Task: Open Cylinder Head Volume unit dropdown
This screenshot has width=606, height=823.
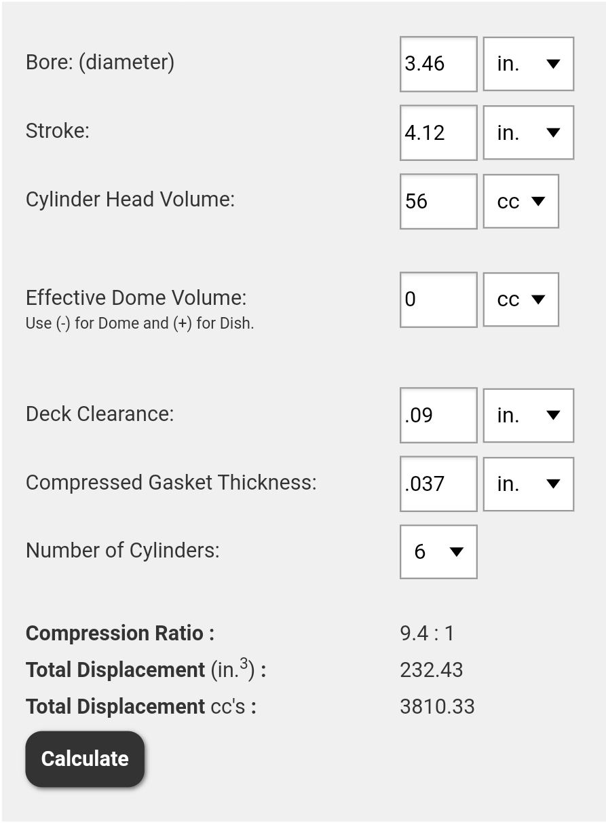Action: 520,201
